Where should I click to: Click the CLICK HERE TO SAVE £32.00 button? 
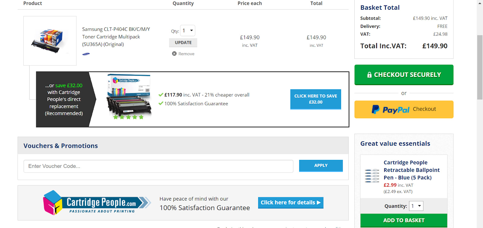pos(315,99)
